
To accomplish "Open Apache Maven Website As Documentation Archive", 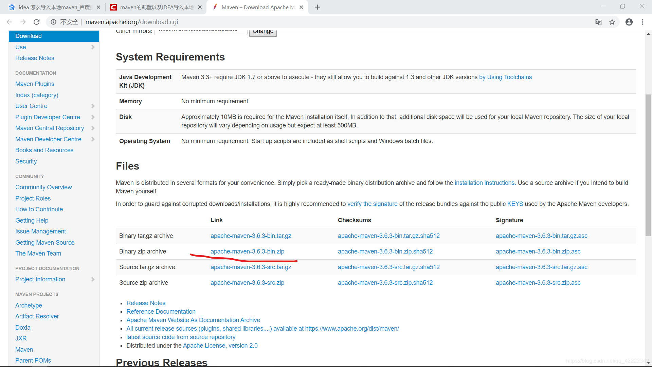I will pos(193,320).
